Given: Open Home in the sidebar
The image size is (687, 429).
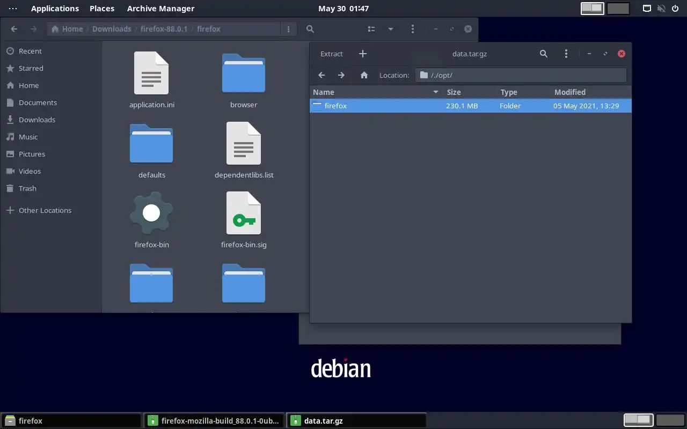Looking at the screenshot, I should (x=51, y=85).
